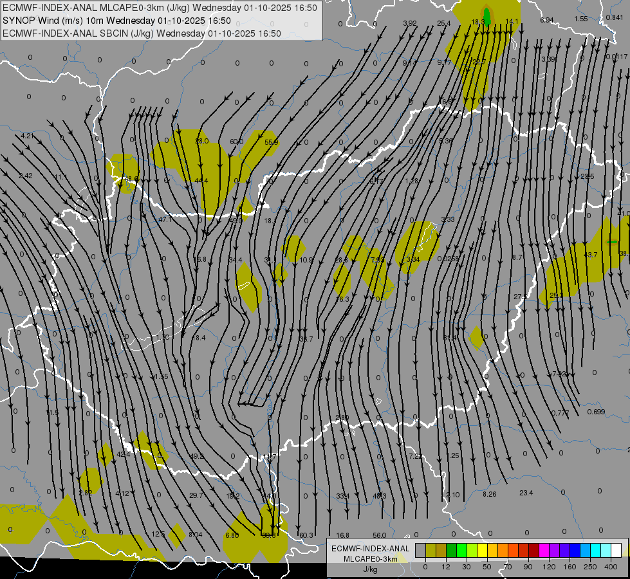Click the cyan swatch in the legend
Screen dimensions: 630x579
[x=595, y=550]
